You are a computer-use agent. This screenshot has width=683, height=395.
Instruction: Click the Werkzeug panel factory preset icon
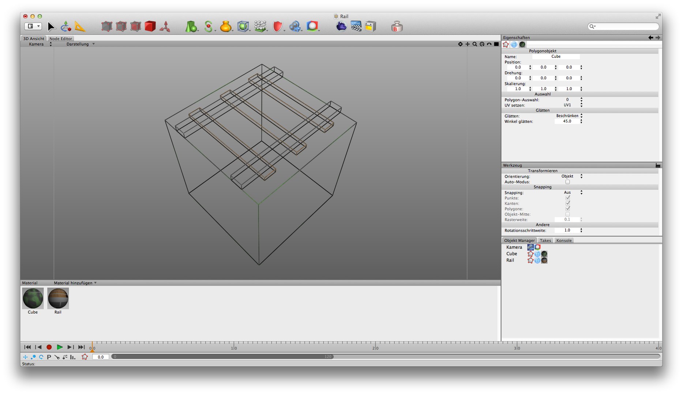[x=658, y=165]
